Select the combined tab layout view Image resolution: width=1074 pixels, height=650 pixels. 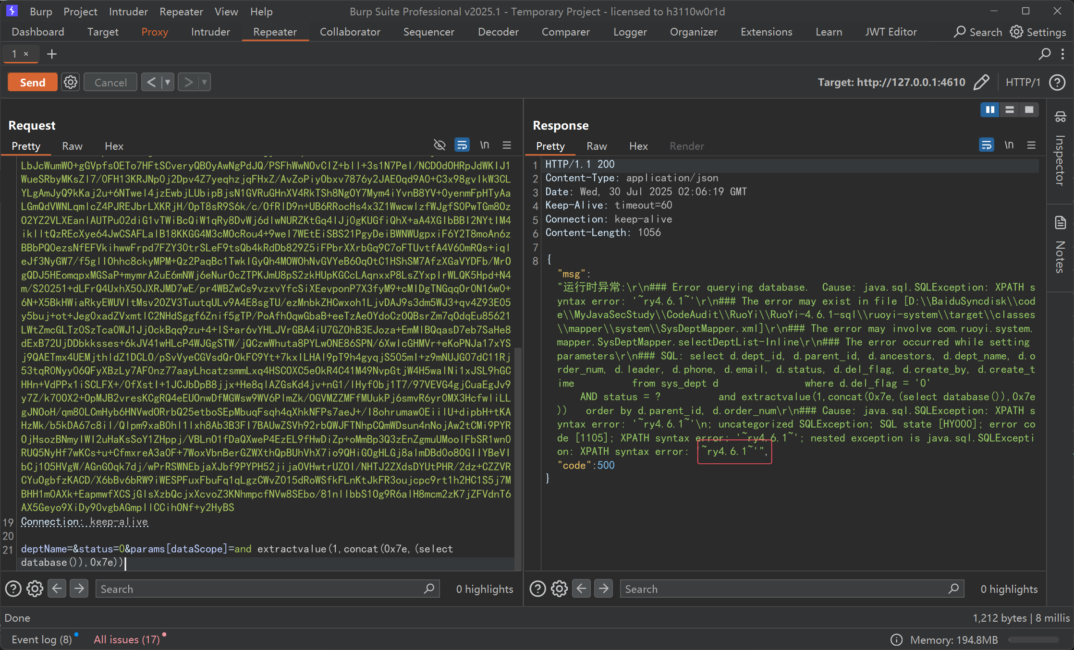pos(1029,110)
